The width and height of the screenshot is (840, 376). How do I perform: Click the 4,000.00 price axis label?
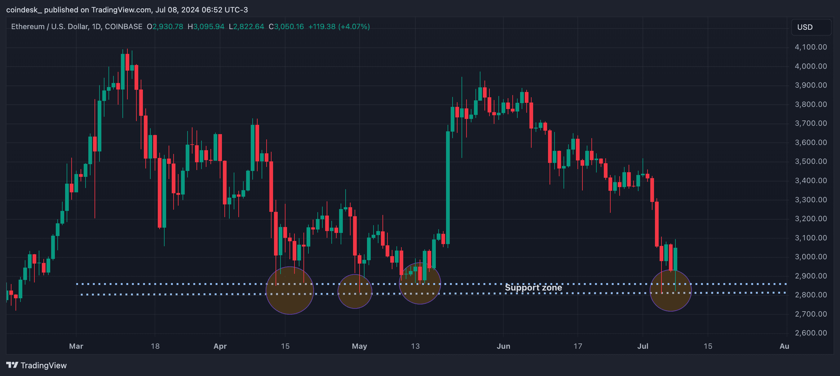pos(811,66)
